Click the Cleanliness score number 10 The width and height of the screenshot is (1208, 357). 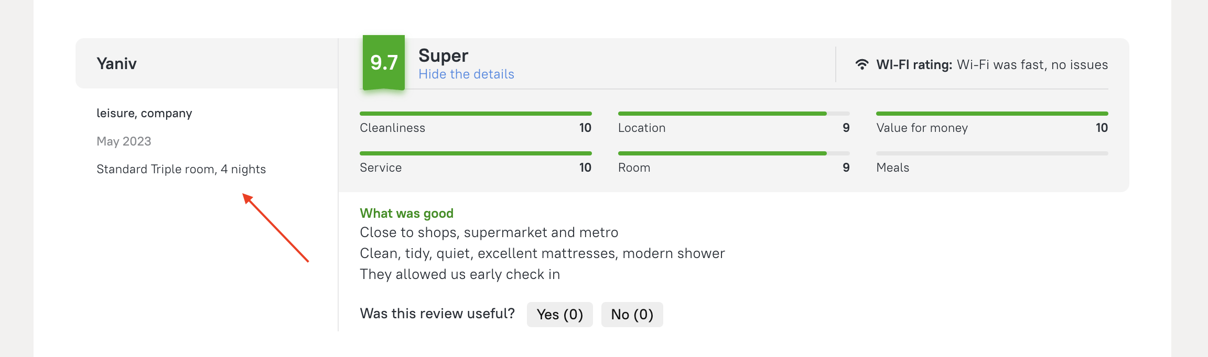[585, 128]
